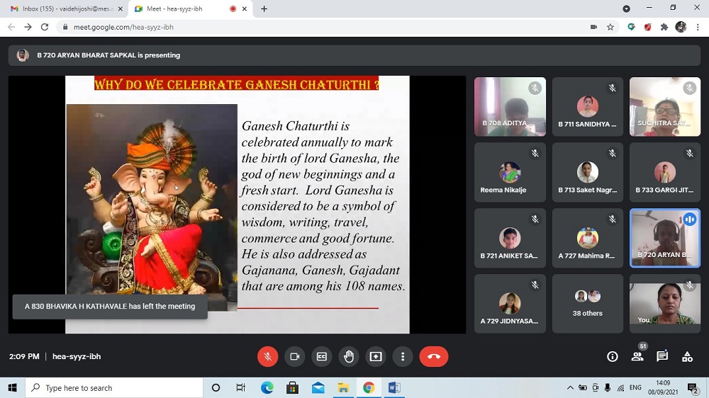Turn on closed captions

click(321, 357)
